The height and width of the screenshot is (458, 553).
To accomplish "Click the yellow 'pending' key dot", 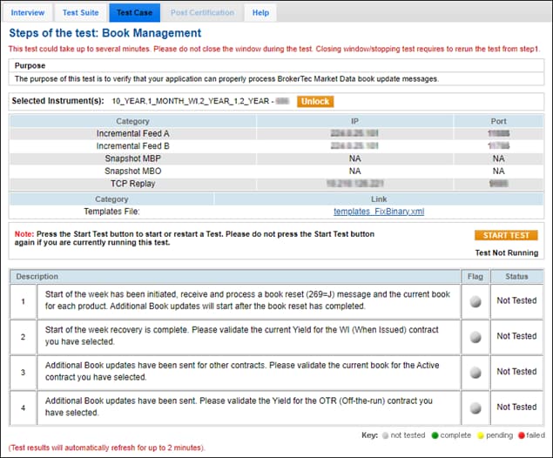I will pos(482,433).
